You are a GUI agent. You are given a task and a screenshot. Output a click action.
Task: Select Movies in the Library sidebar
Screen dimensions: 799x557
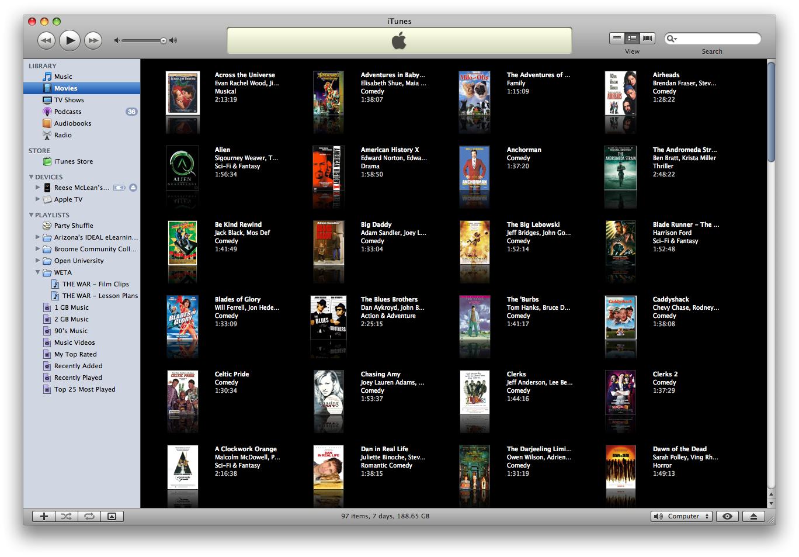coord(82,88)
